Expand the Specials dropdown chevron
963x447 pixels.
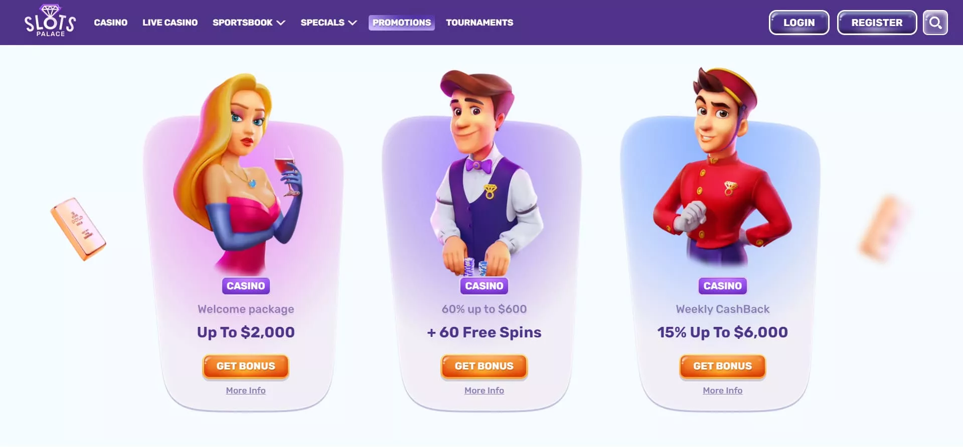[x=353, y=23]
